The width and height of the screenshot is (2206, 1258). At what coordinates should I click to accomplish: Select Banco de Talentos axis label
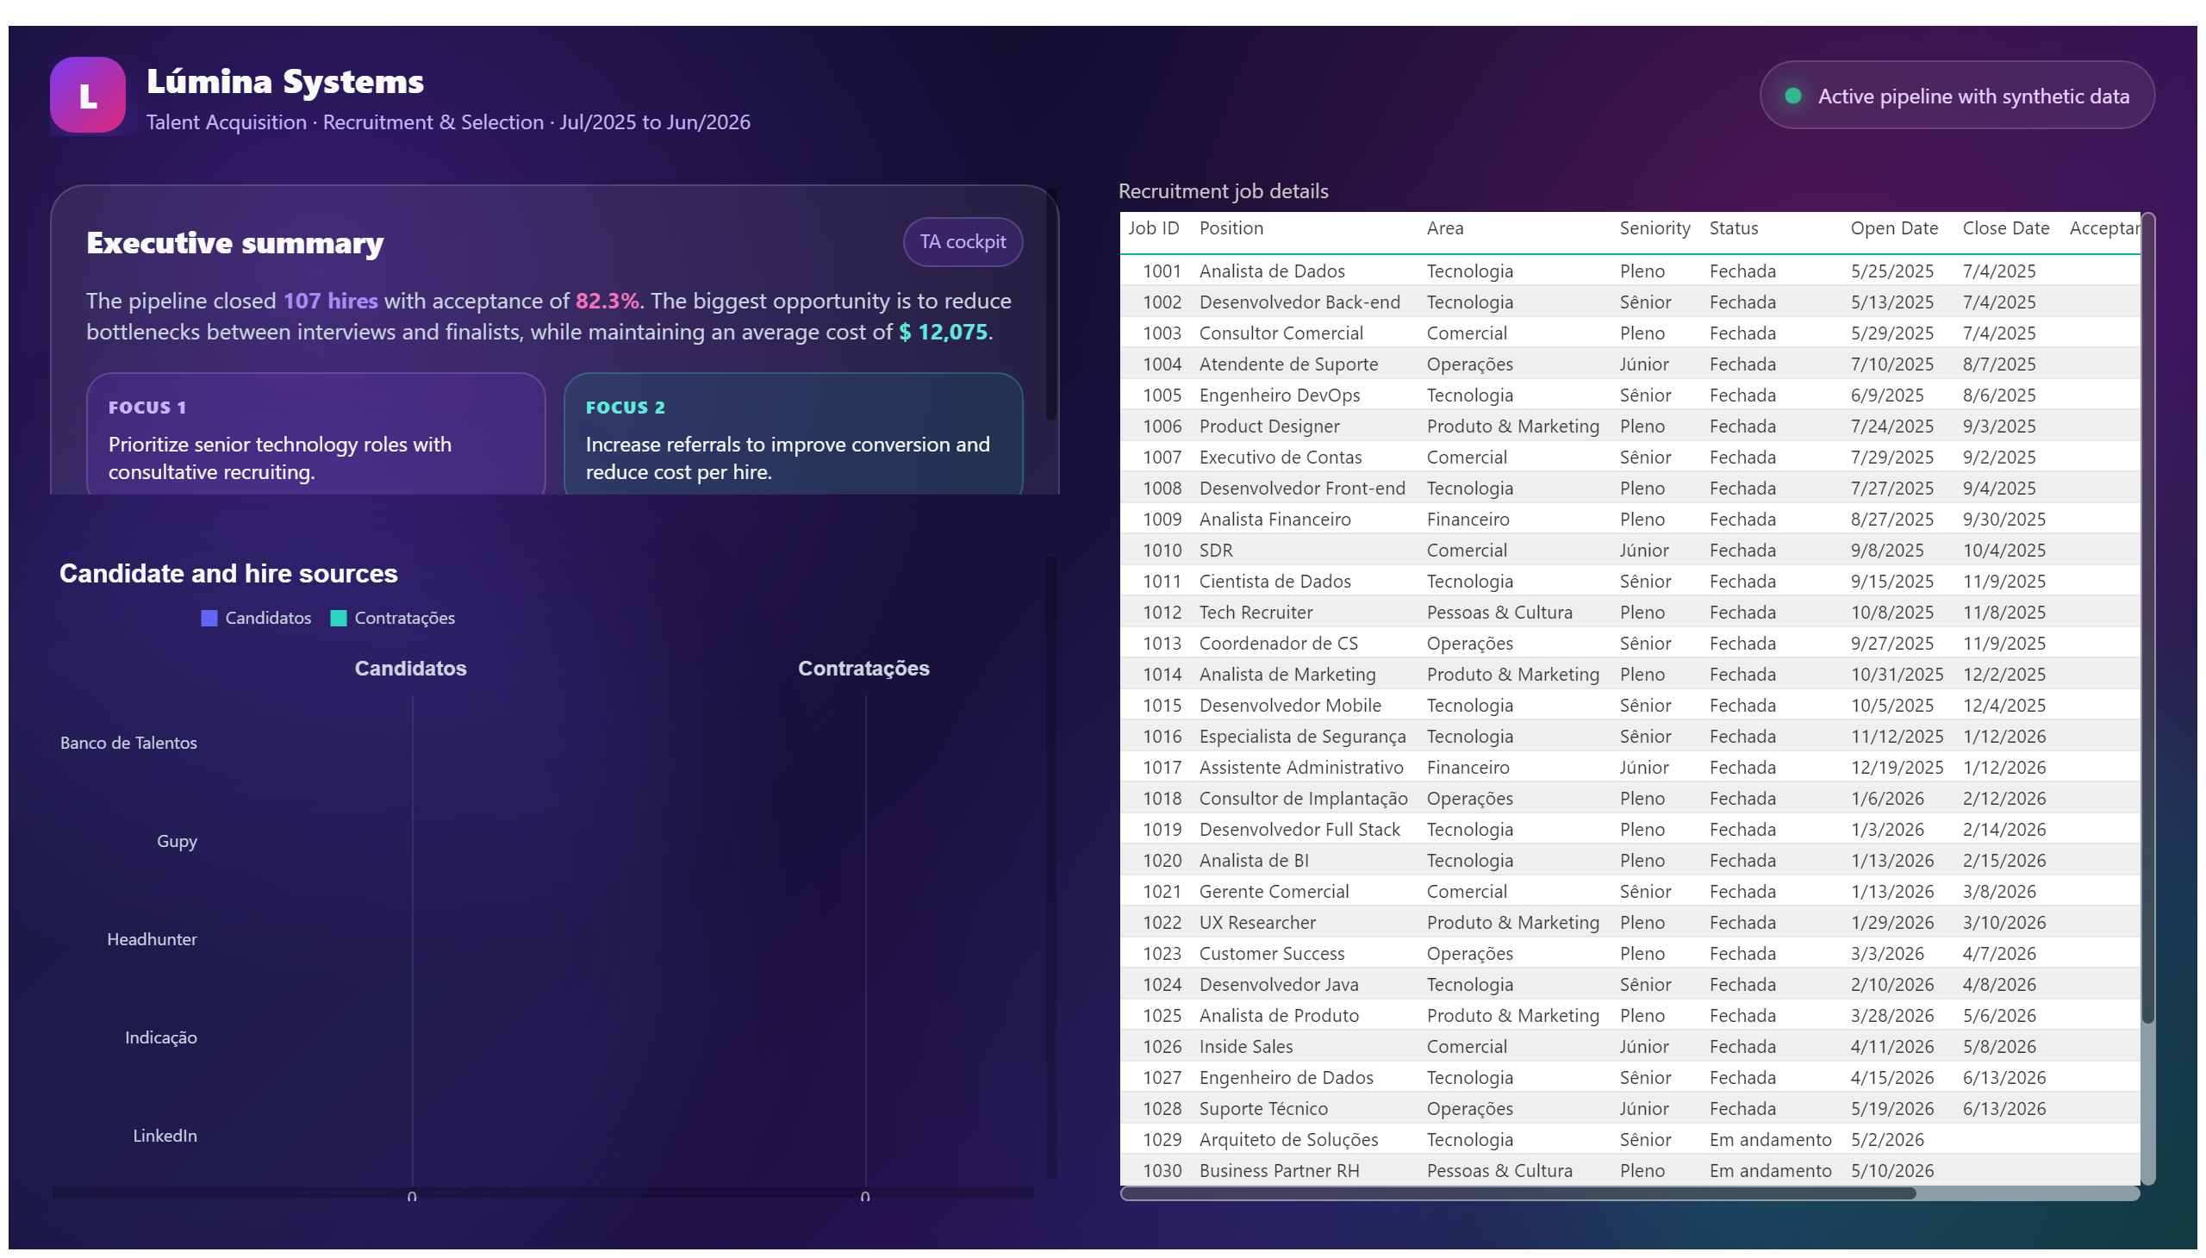(128, 743)
